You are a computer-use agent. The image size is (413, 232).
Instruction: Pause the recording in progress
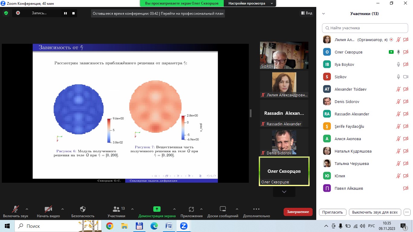(x=65, y=13)
